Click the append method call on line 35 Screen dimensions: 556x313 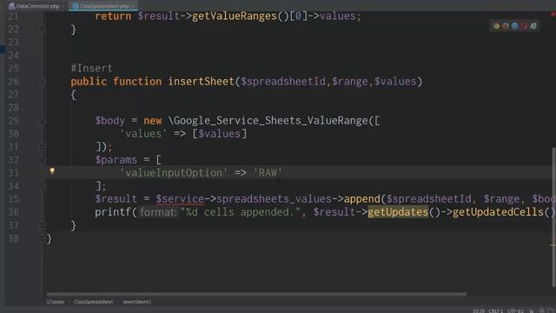point(361,199)
